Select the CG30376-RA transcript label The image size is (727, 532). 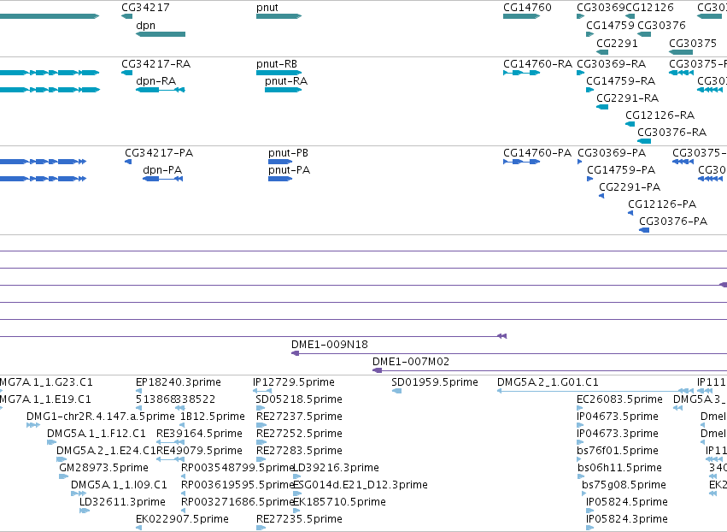pos(671,133)
